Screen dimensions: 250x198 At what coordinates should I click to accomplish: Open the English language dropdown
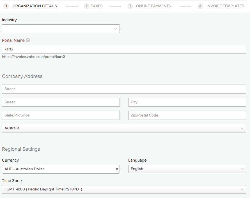tap(187, 169)
